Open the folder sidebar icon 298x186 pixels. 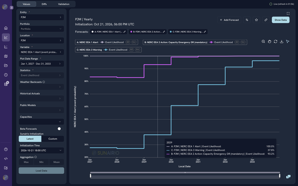[6, 65]
